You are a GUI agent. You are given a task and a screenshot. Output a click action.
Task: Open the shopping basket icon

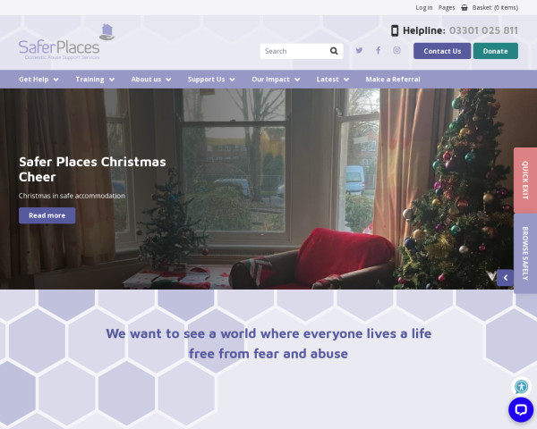coord(464,7)
